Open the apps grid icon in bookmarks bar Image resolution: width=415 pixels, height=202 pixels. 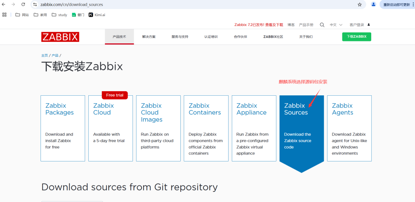tap(4, 15)
